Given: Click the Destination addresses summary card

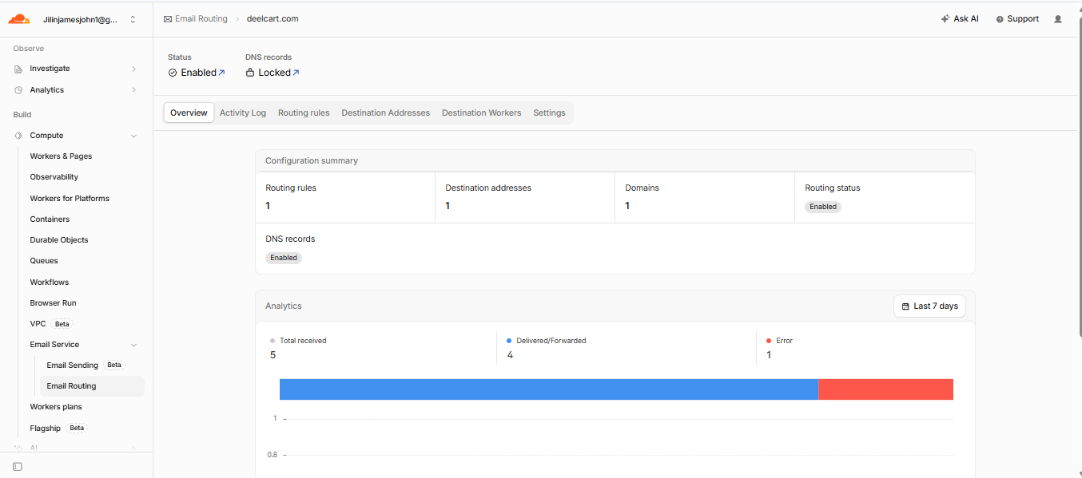Looking at the screenshot, I should tap(525, 197).
